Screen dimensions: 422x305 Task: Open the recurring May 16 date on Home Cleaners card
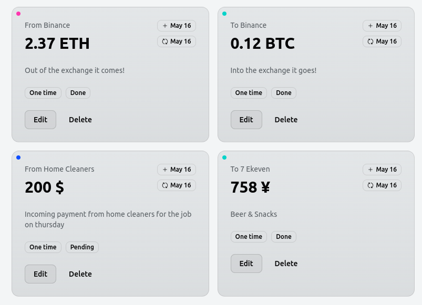[x=177, y=185]
